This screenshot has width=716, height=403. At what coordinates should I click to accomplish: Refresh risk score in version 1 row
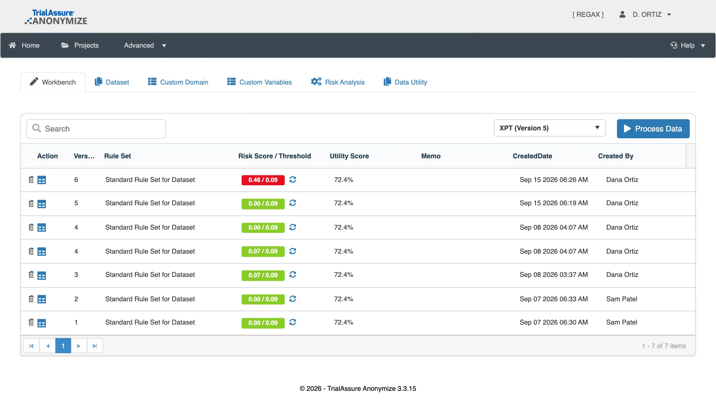click(292, 322)
